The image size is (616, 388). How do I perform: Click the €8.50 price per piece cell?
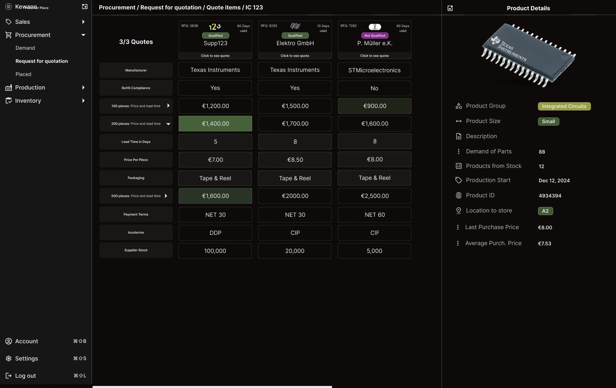pos(295,160)
